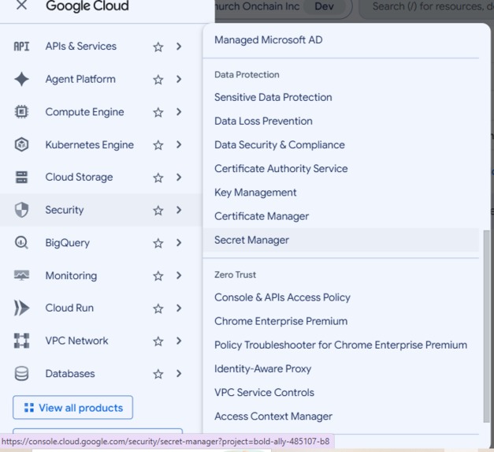This screenshot has height=452, width=494.
Task: Open Certificate Authority Service
Action: click(x=281, y=169)
